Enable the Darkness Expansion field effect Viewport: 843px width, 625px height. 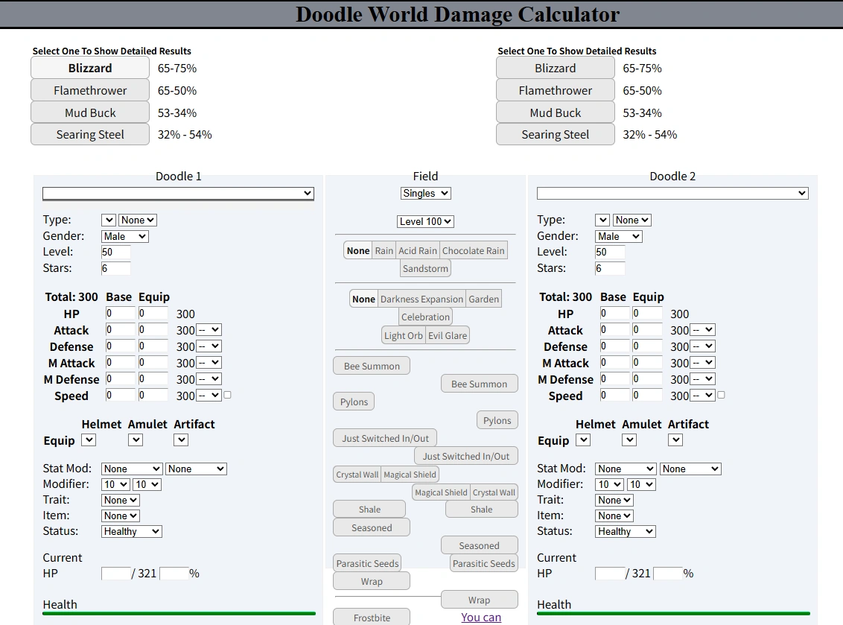coord(421,298)
